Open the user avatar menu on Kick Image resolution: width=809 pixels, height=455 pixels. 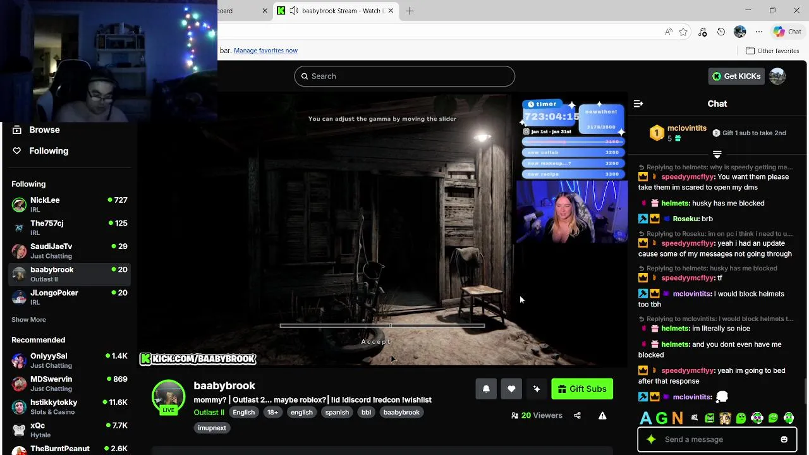point(777,76)
